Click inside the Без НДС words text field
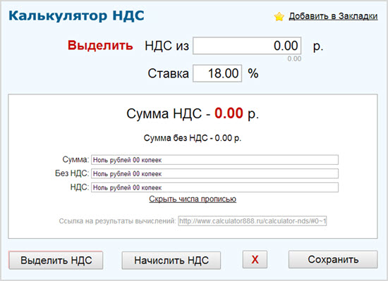This screenshot has width=388, height=281. coord(214,173)
